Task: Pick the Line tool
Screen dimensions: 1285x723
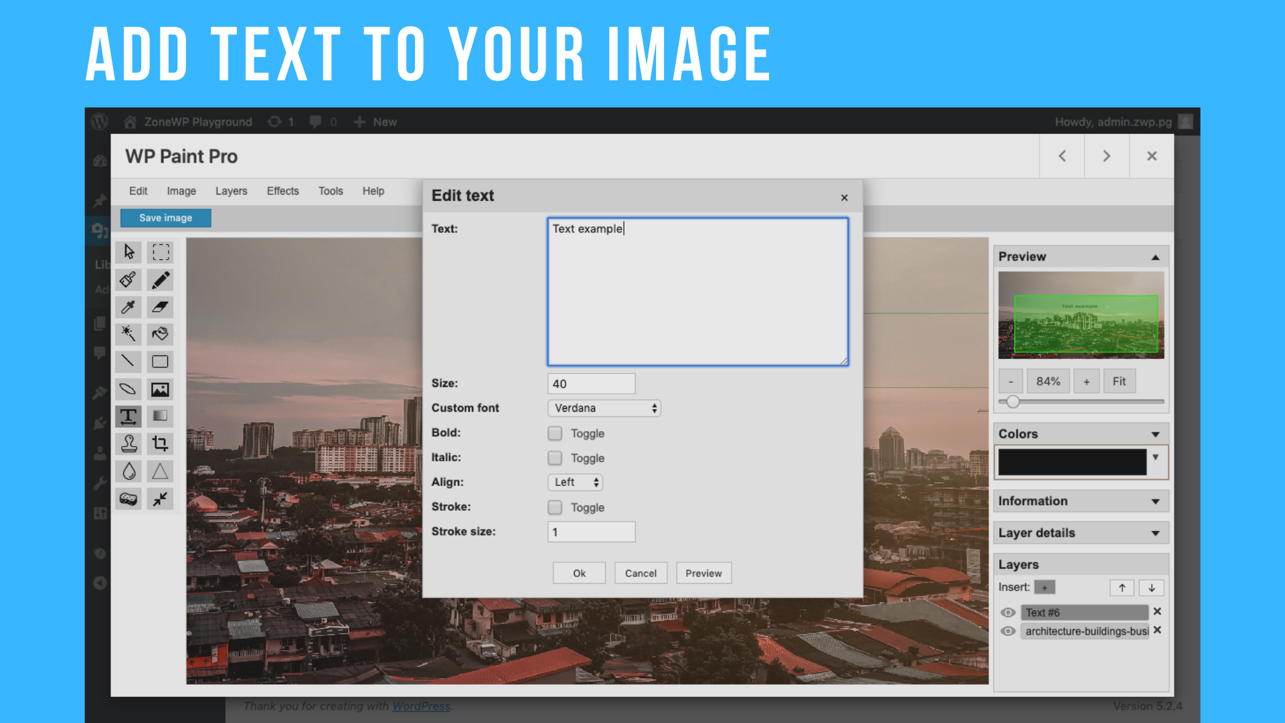Action: 128,361
